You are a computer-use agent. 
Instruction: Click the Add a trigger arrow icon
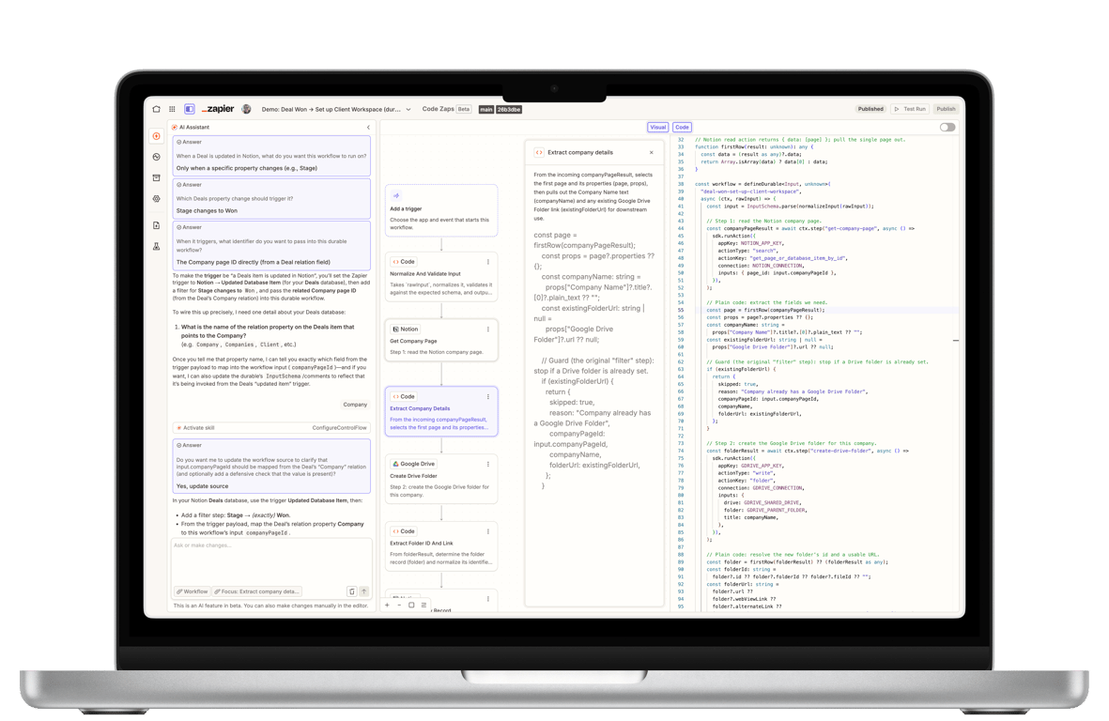tap(396, 196)
